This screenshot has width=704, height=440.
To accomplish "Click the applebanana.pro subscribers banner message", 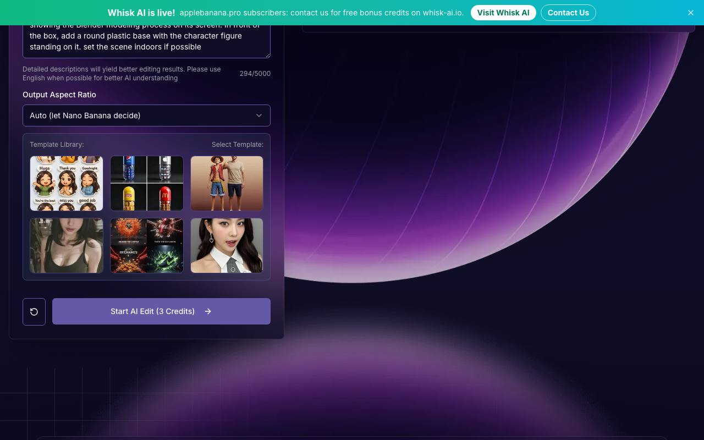I will (x=322, y=13).
